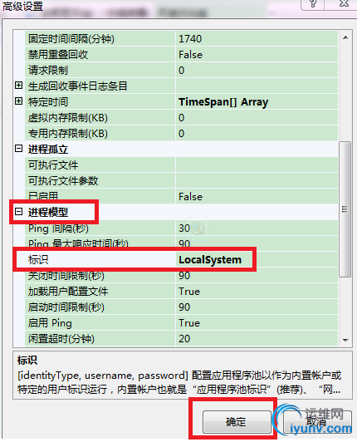Click True value of 加载用户配置文件
357x442 pixels.
[257, 291]
